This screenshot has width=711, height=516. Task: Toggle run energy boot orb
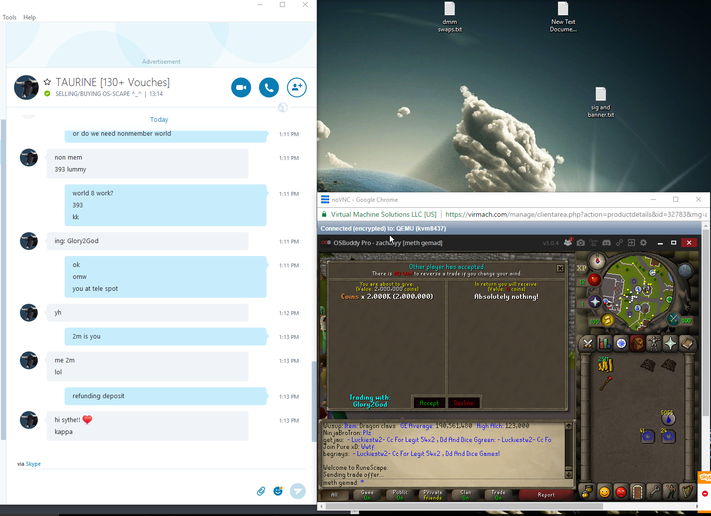(x=607, y=320)
